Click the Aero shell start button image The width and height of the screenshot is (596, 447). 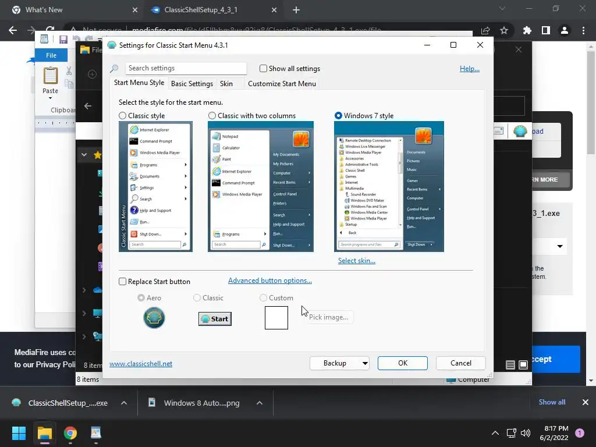pos(154,318)
